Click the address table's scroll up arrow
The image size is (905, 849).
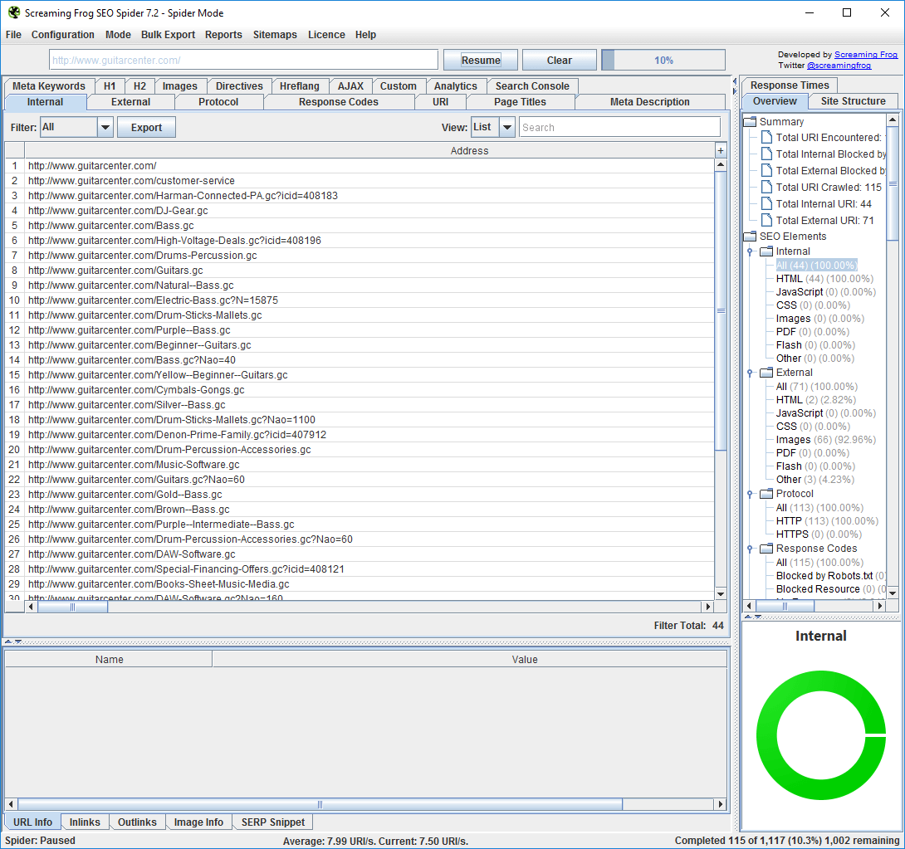point(721,165)
